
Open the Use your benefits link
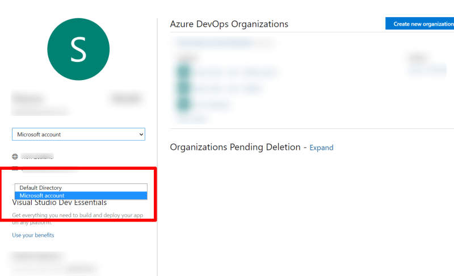point(33,235)
